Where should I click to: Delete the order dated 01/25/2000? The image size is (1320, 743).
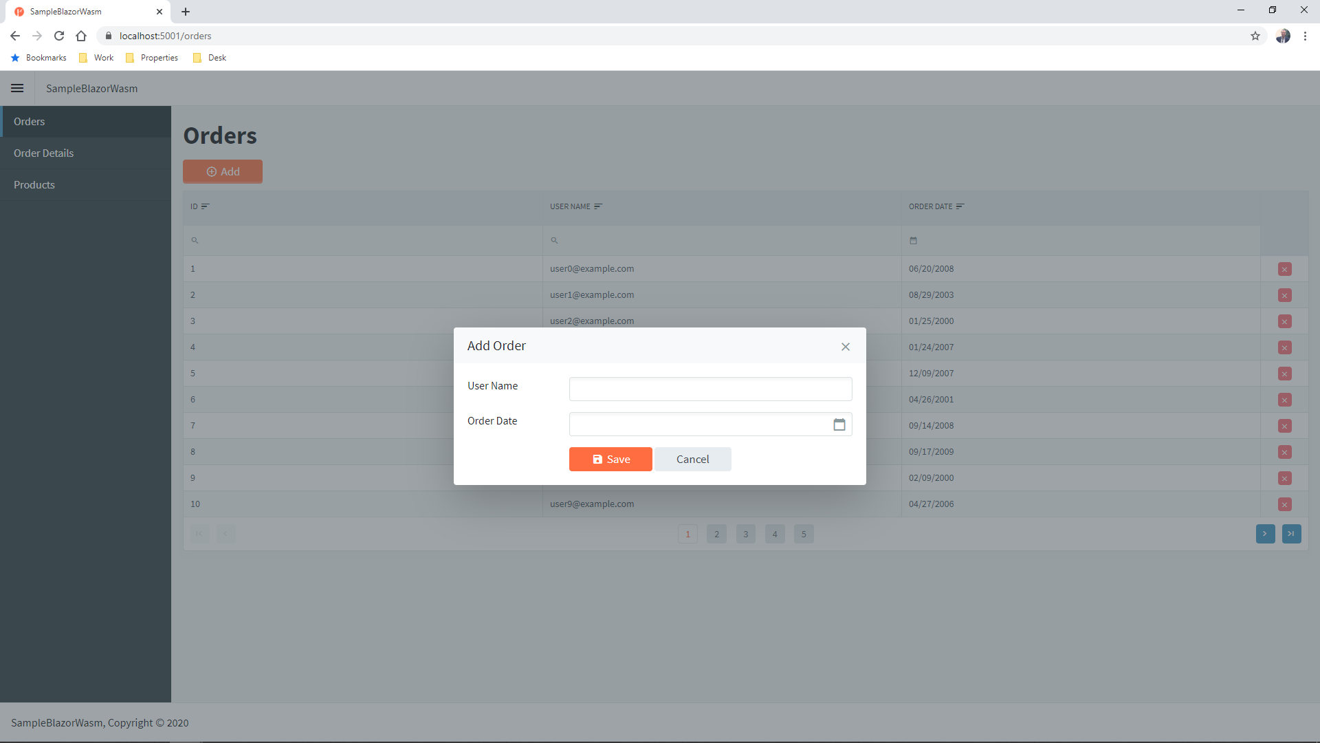pos(1284,321)
